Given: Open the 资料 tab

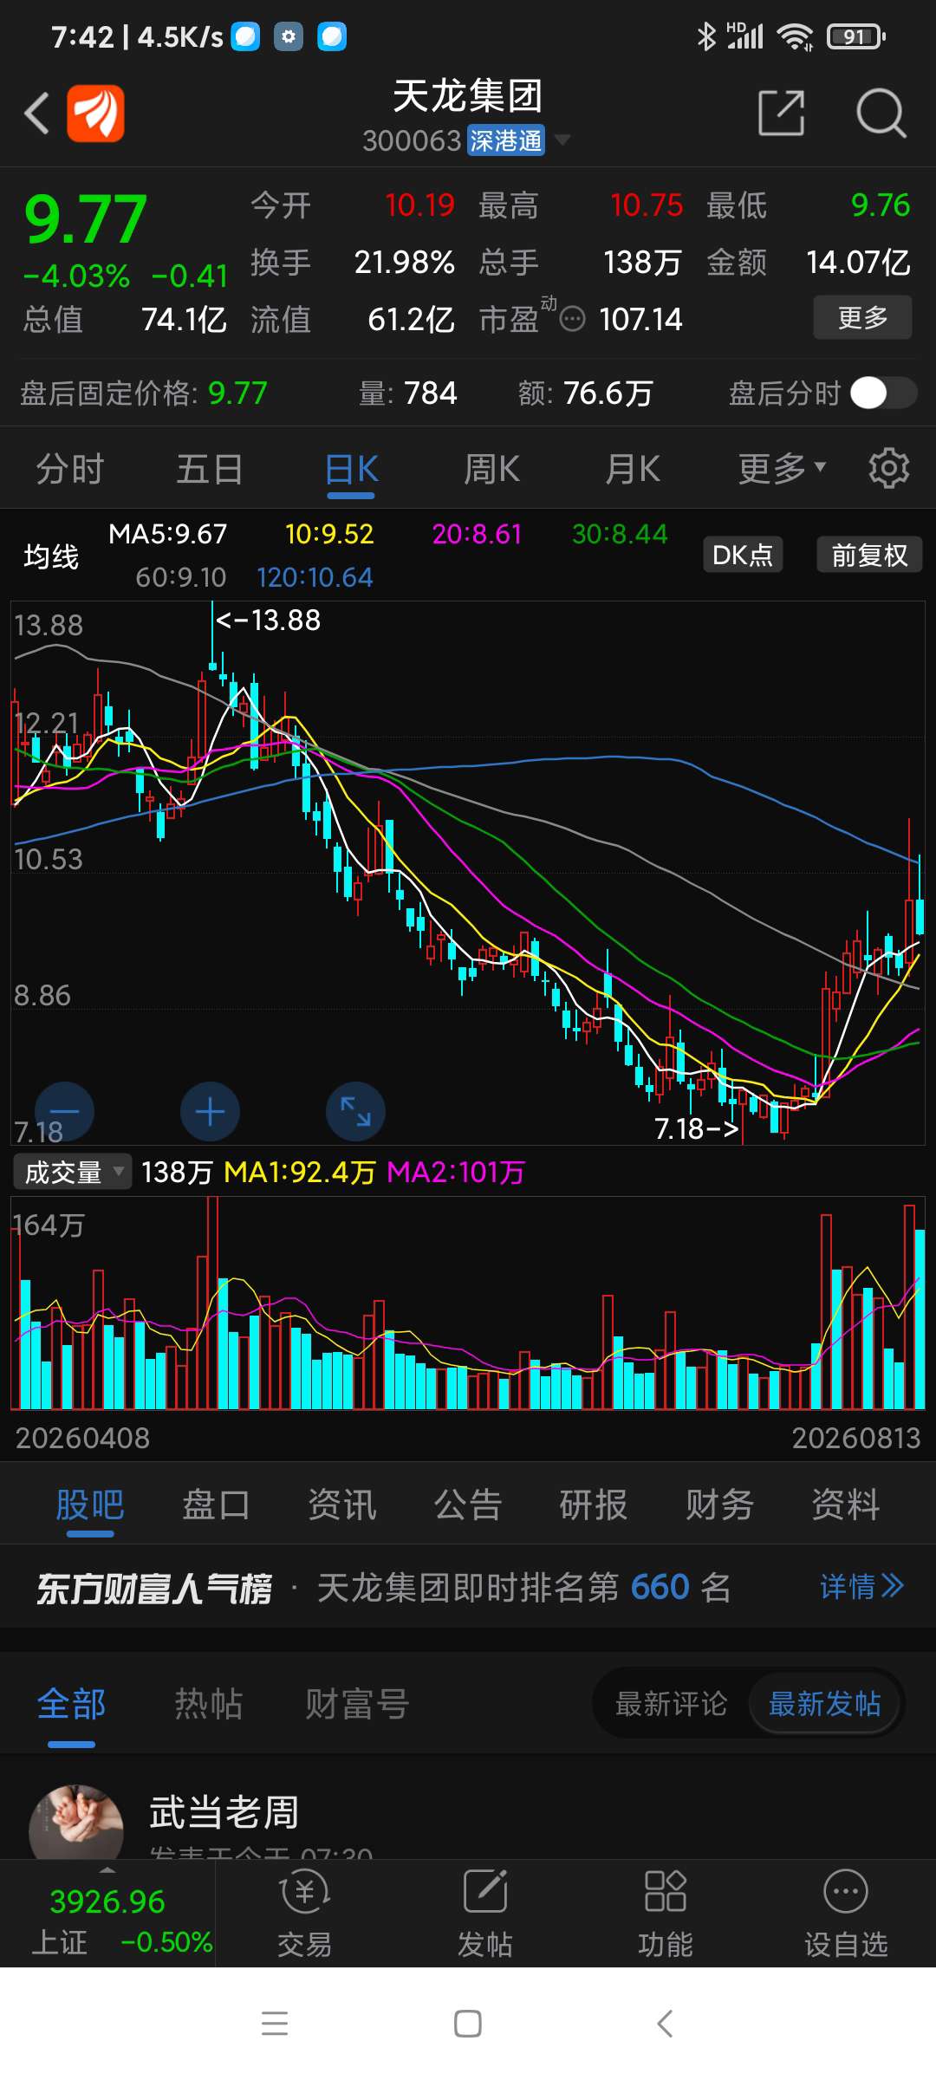Looking at the screenshot, I should pos(845,1505).
